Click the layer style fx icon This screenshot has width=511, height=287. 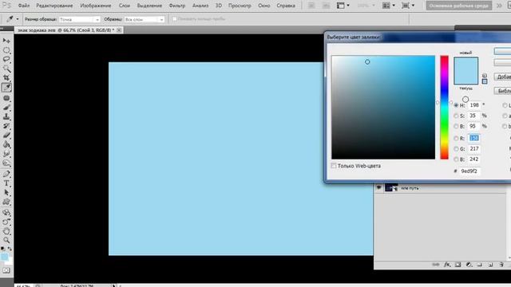447,265
